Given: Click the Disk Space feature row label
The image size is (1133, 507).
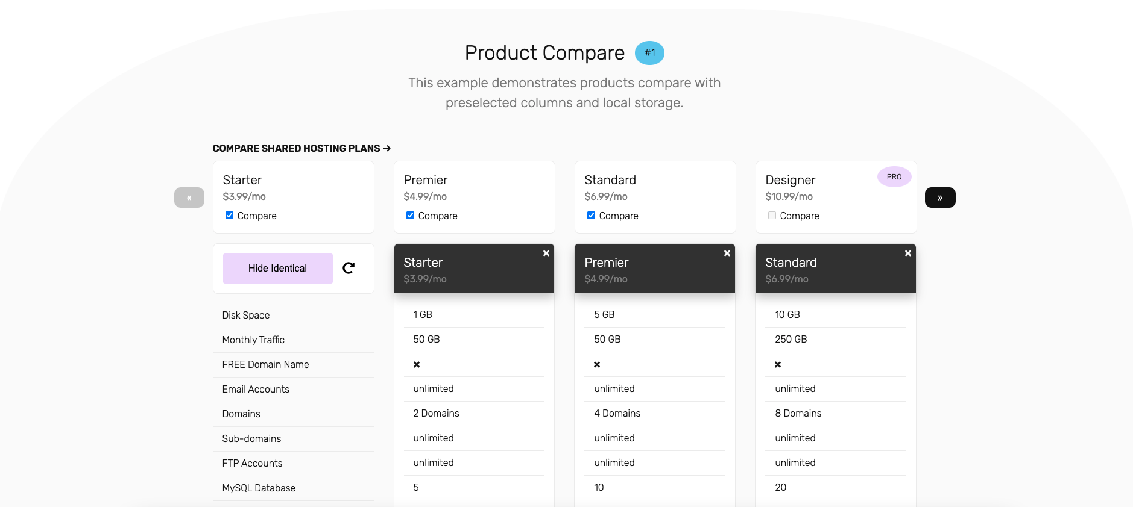Looking at the screenshot, I should point(246,316).
